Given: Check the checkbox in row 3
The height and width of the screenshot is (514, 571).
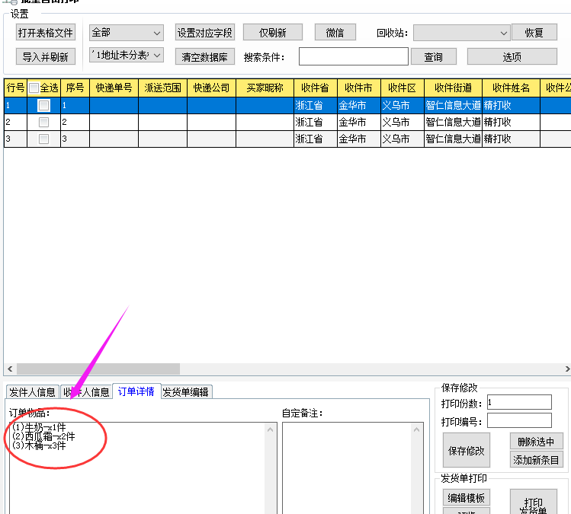Looking at the screenshot, I should click(x=44, y=139).
